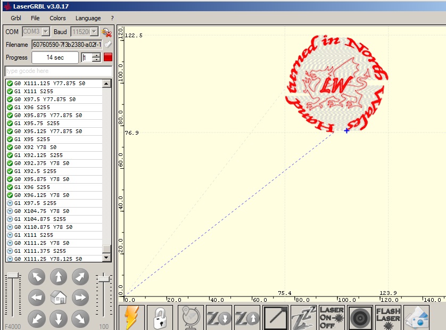Click the Z-up arrow button
The height and width of the screenshot is (330, 446).
[x=247, y=317]
